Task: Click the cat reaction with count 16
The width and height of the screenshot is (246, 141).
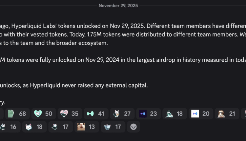Action: (8, 127)
